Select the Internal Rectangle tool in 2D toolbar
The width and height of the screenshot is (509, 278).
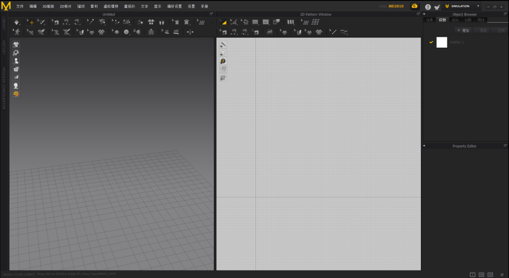(x=266, y=22)
